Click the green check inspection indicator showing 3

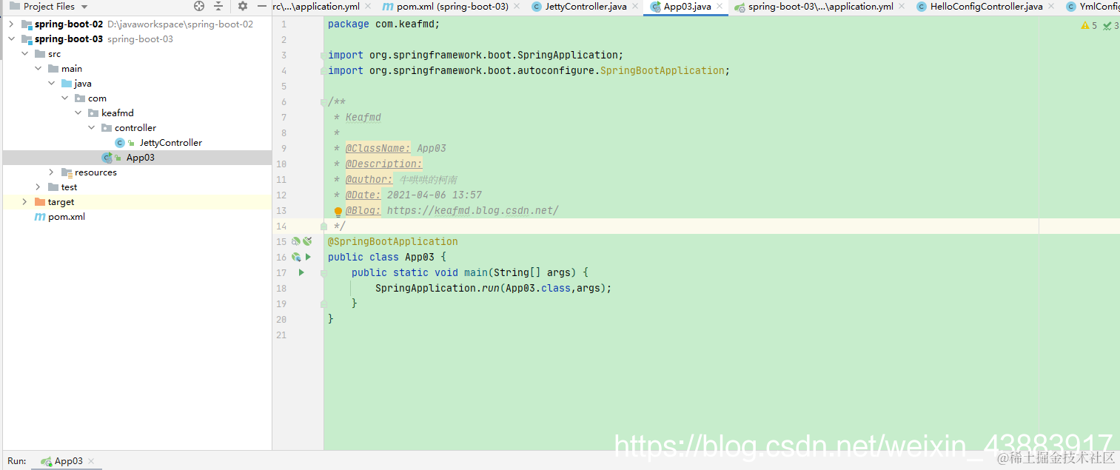(x=1110, y=25)
